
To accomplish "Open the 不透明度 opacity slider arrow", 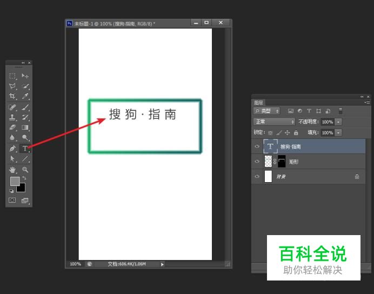I will (338, 122).
